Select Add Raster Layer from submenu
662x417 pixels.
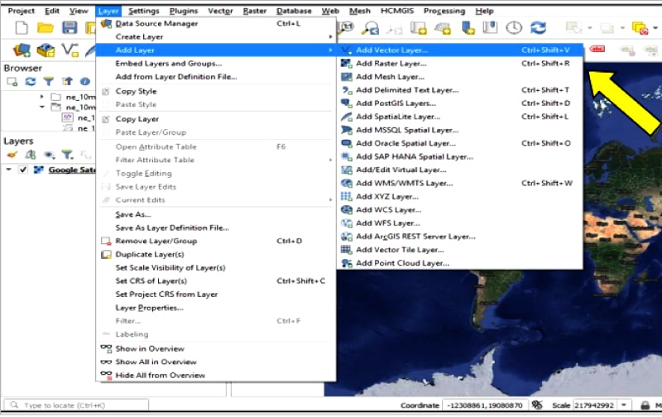[391, 64]
